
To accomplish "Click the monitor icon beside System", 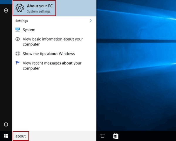I will (18, 30).
